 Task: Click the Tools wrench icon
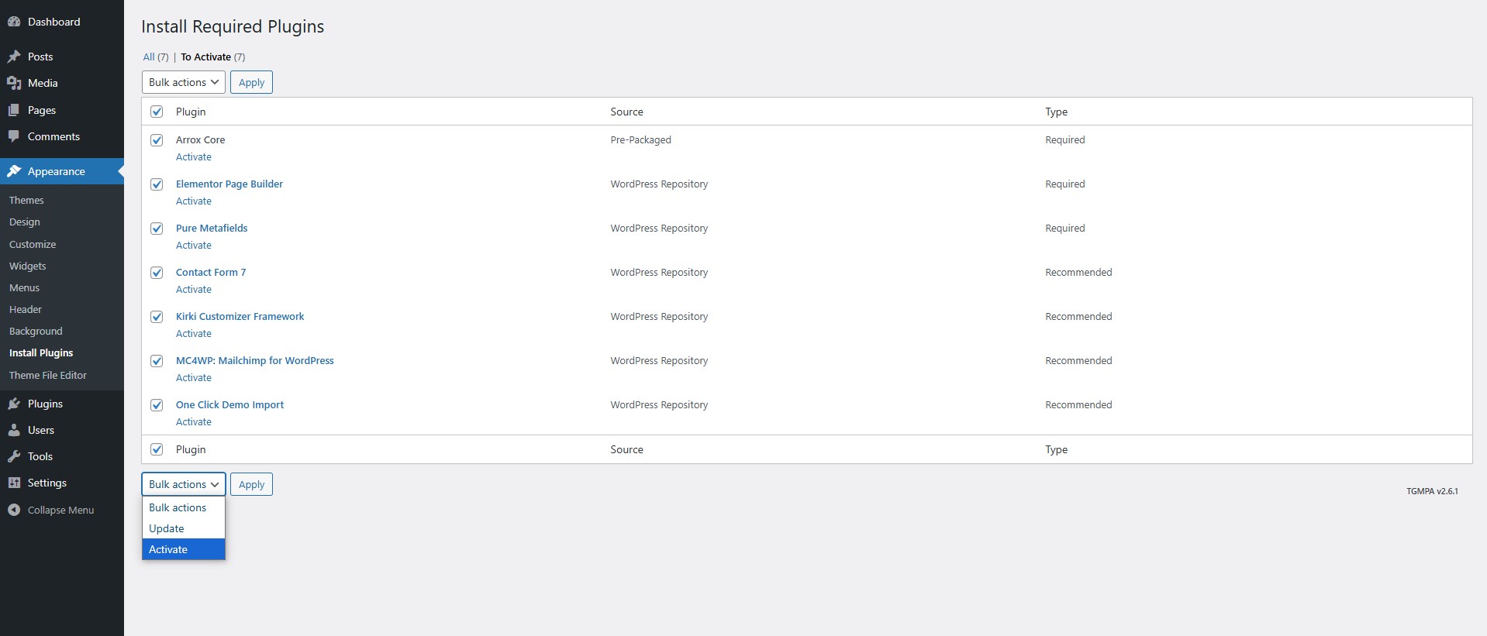14,456
